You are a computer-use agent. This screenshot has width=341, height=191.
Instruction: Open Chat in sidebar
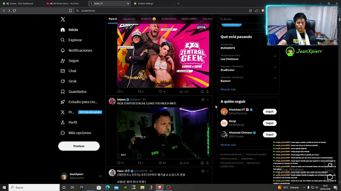point(68,71)
